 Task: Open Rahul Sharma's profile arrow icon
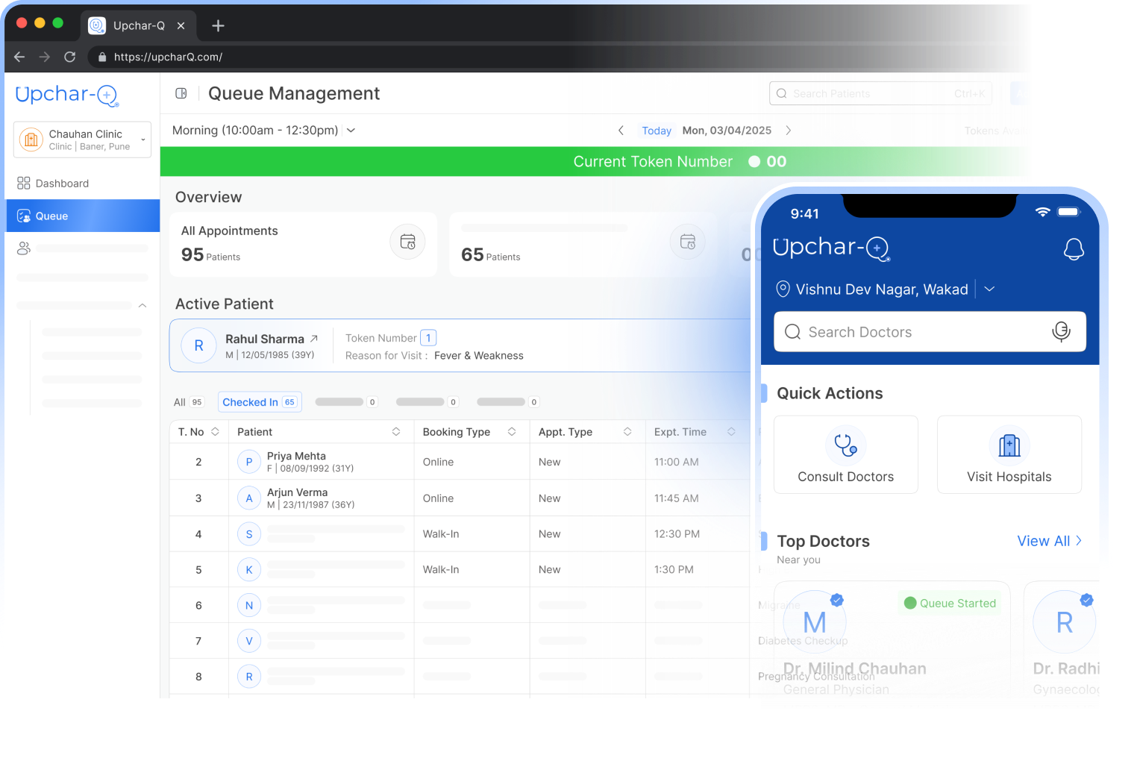314,339
